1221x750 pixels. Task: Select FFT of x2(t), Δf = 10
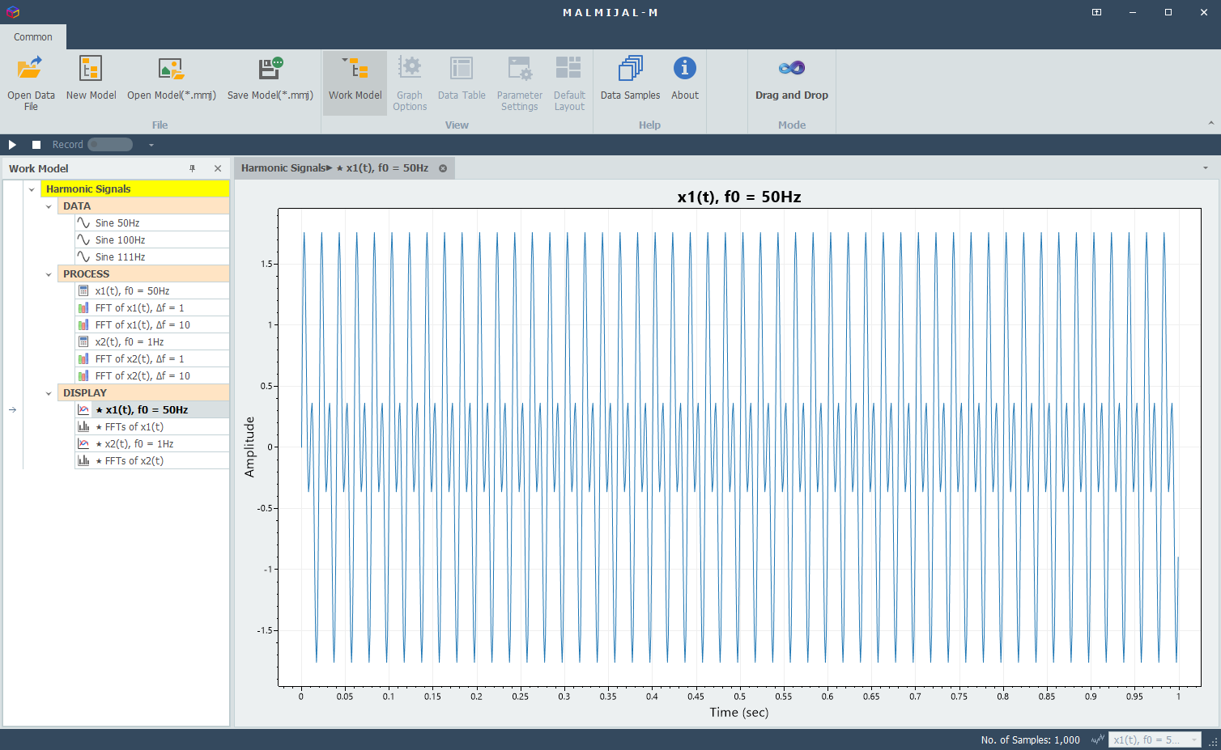tap(152, 376)
